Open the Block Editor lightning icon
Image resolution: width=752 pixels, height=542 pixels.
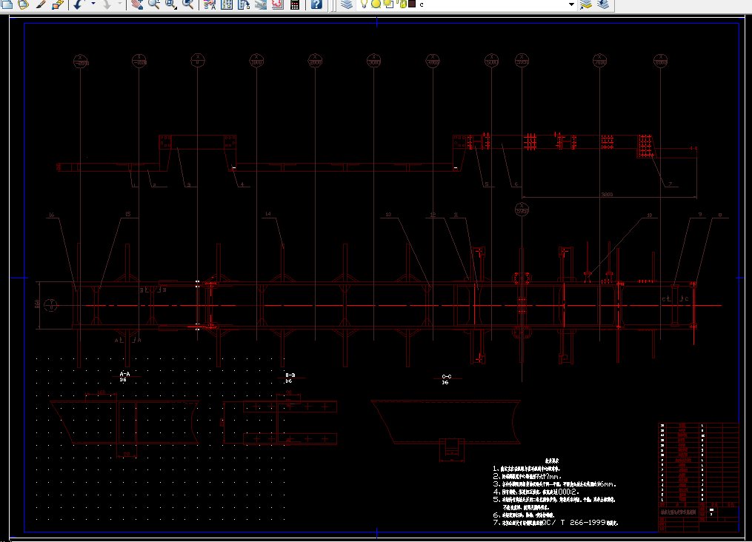(58, 4)
